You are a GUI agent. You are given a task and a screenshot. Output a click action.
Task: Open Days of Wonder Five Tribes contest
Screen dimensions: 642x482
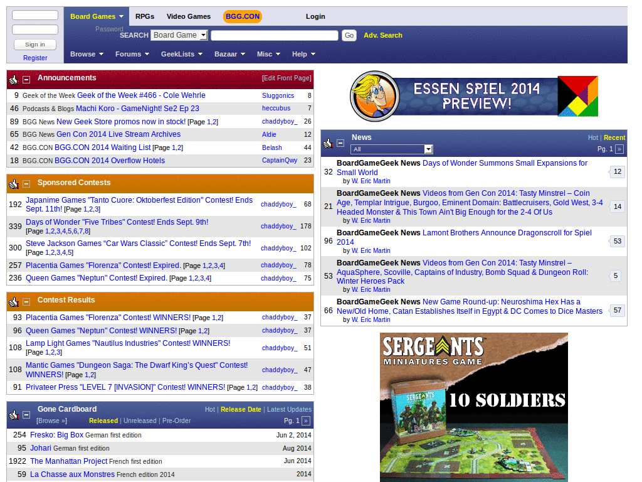click(x=117, y=222)
